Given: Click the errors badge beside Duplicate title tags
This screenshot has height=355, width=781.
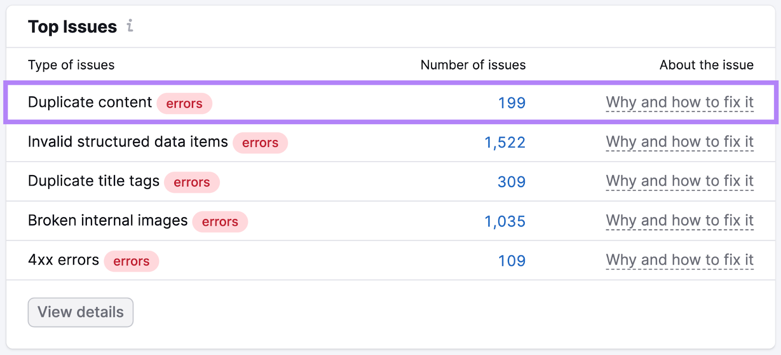Looking at the screenshot, I should pyautogui.click(x=192, y=183).
